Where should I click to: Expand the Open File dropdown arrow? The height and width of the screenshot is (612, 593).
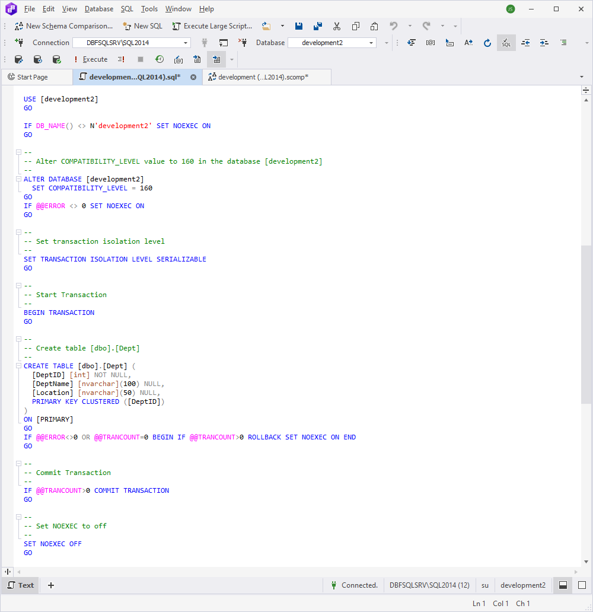click(x=282, y=26)
